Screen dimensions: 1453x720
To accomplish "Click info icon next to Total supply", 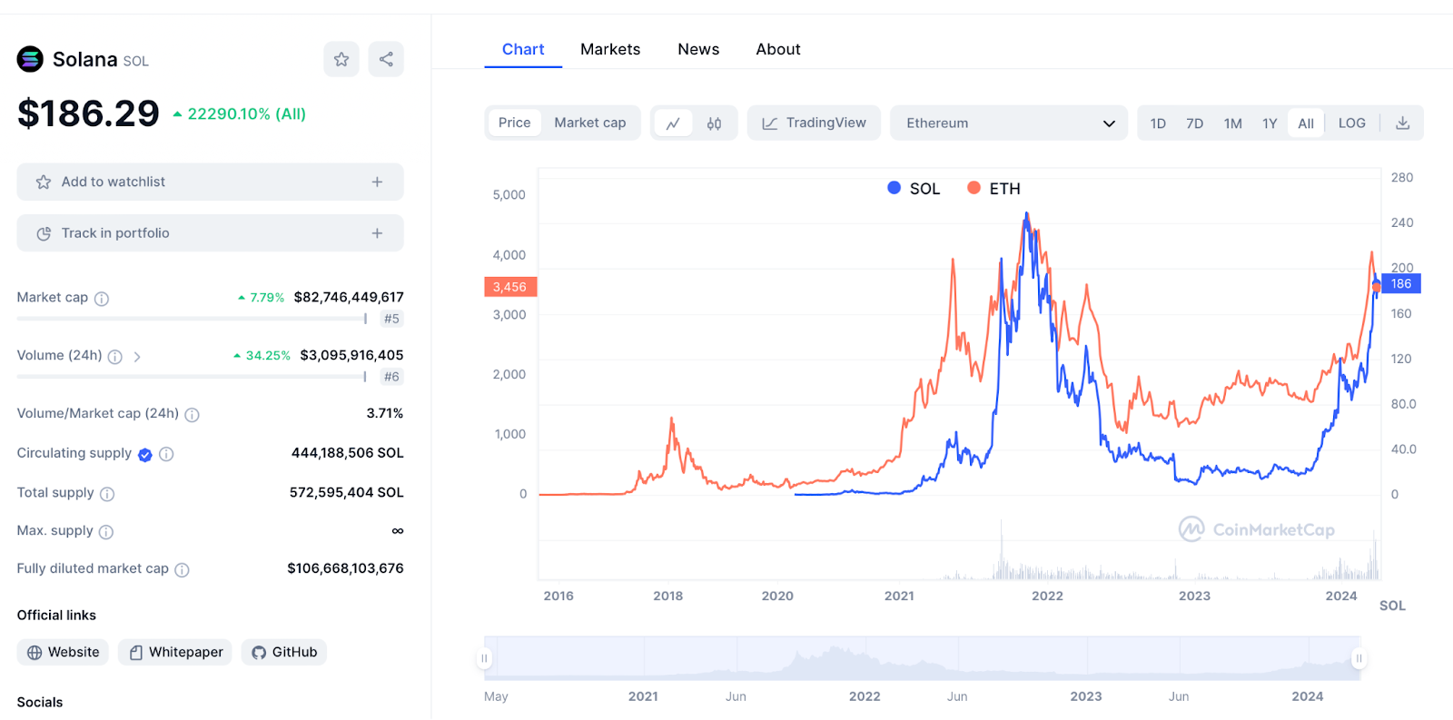I will point(107,494).
